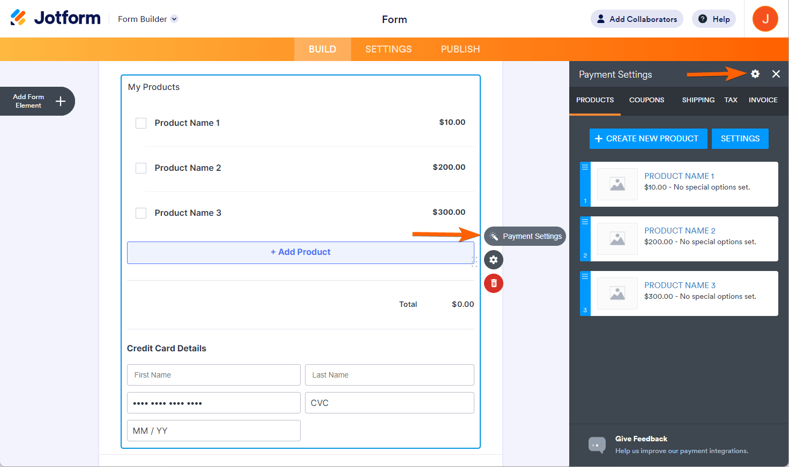Click Product Name 3 image placeholder
Screen dimensions: 789x467
click(x=617, y=293)
